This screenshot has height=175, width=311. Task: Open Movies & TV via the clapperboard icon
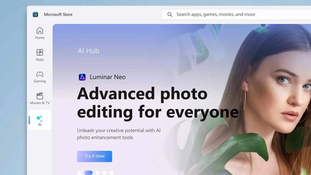click(x=39, y=95)
